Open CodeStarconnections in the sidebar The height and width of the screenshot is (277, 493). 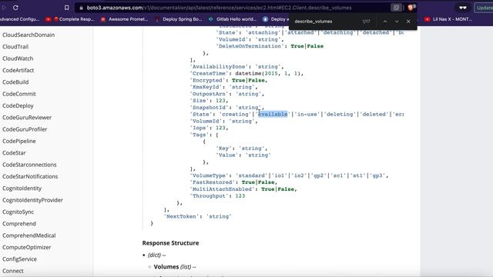click(x=29, y=165)
